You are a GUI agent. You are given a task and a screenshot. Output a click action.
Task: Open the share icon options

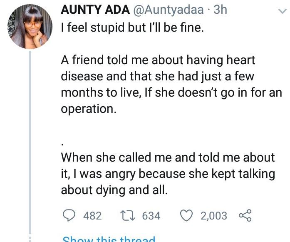point(245,215)
